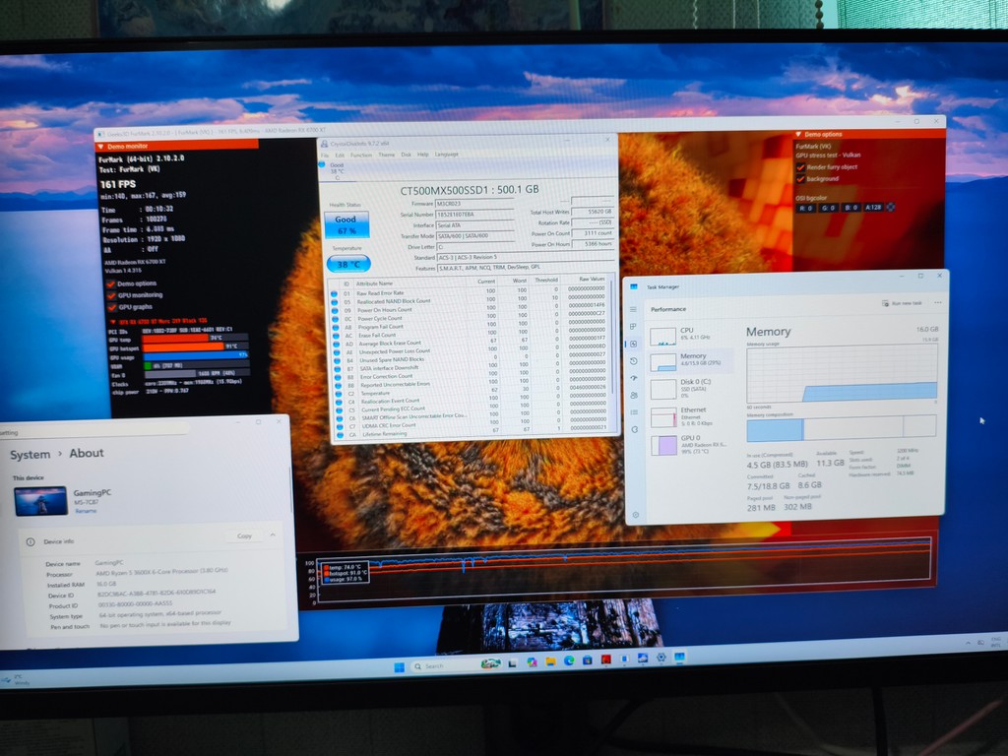The image size is (1008, 756).
Task: Click the A:128 alpha value in FurMark
Action: pyautogui.click(x=873, y=207)
